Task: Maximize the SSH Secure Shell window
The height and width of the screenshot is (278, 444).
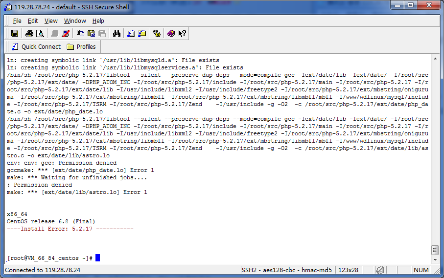Action: coord(411,5)
